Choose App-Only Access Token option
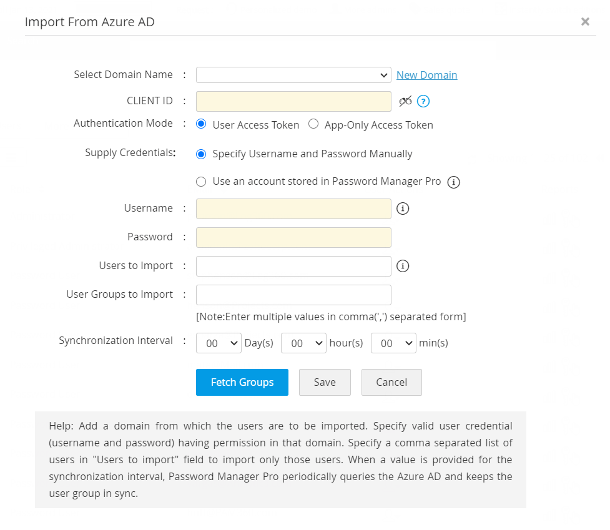610x530 pixels. click(x=313, y=124)
